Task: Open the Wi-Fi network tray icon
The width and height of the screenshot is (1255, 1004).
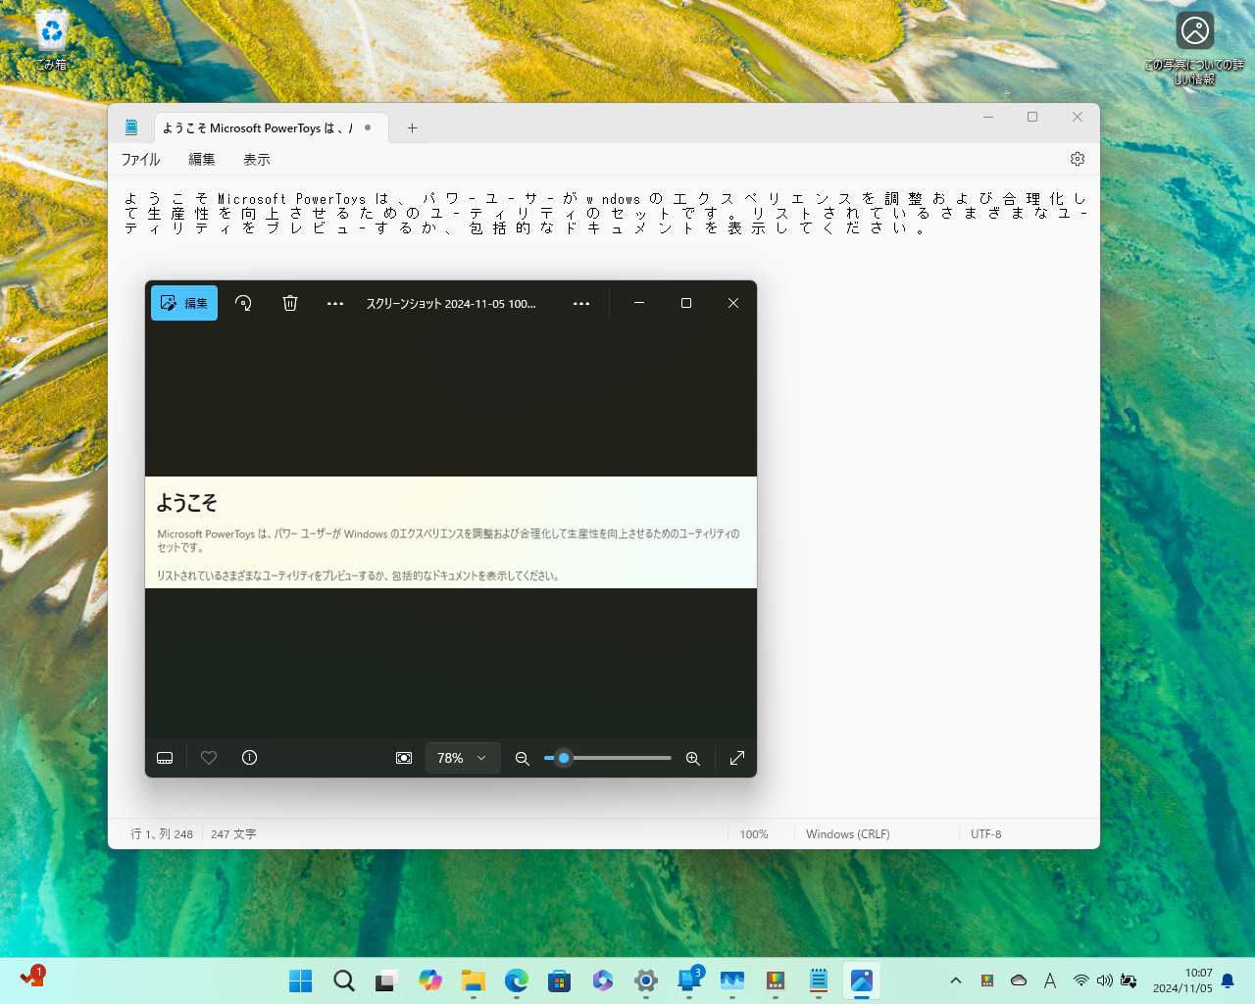Action: click(1081, 980)
